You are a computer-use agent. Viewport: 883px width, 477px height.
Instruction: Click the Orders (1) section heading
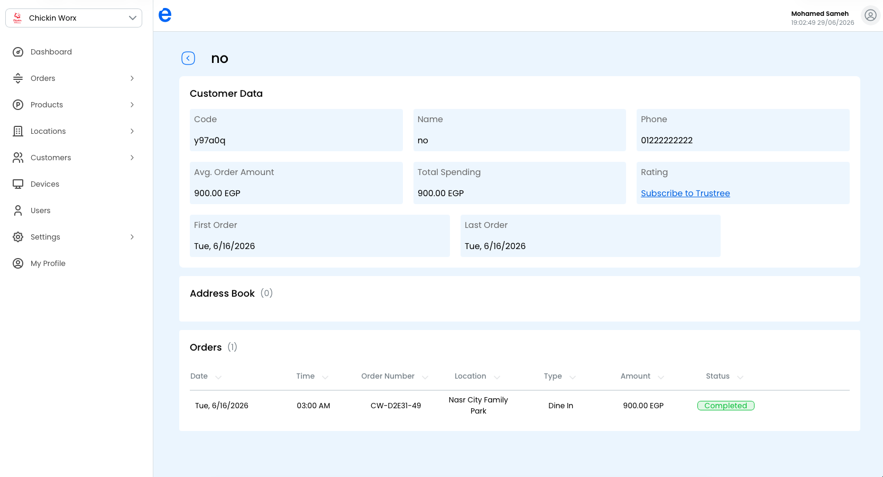[213, 347]
